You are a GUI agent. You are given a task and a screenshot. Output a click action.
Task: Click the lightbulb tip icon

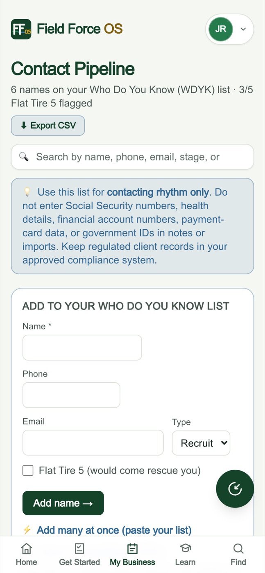[27, 192]
